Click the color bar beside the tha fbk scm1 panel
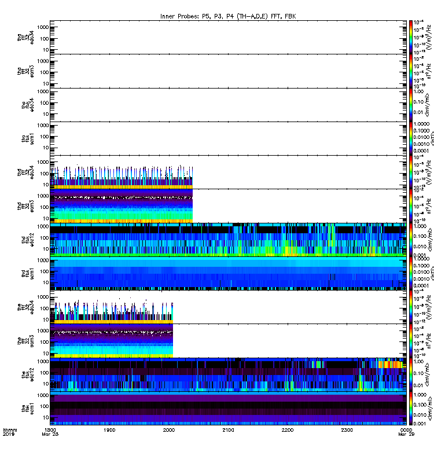The width and height of the screenshot is (434, 463). pos(411,138)
